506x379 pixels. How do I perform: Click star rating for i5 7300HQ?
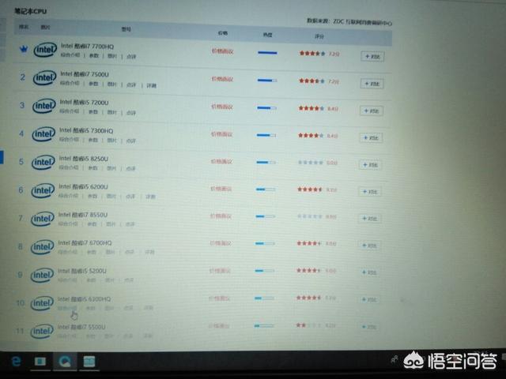pyautogui.click(x=311, y=136)
